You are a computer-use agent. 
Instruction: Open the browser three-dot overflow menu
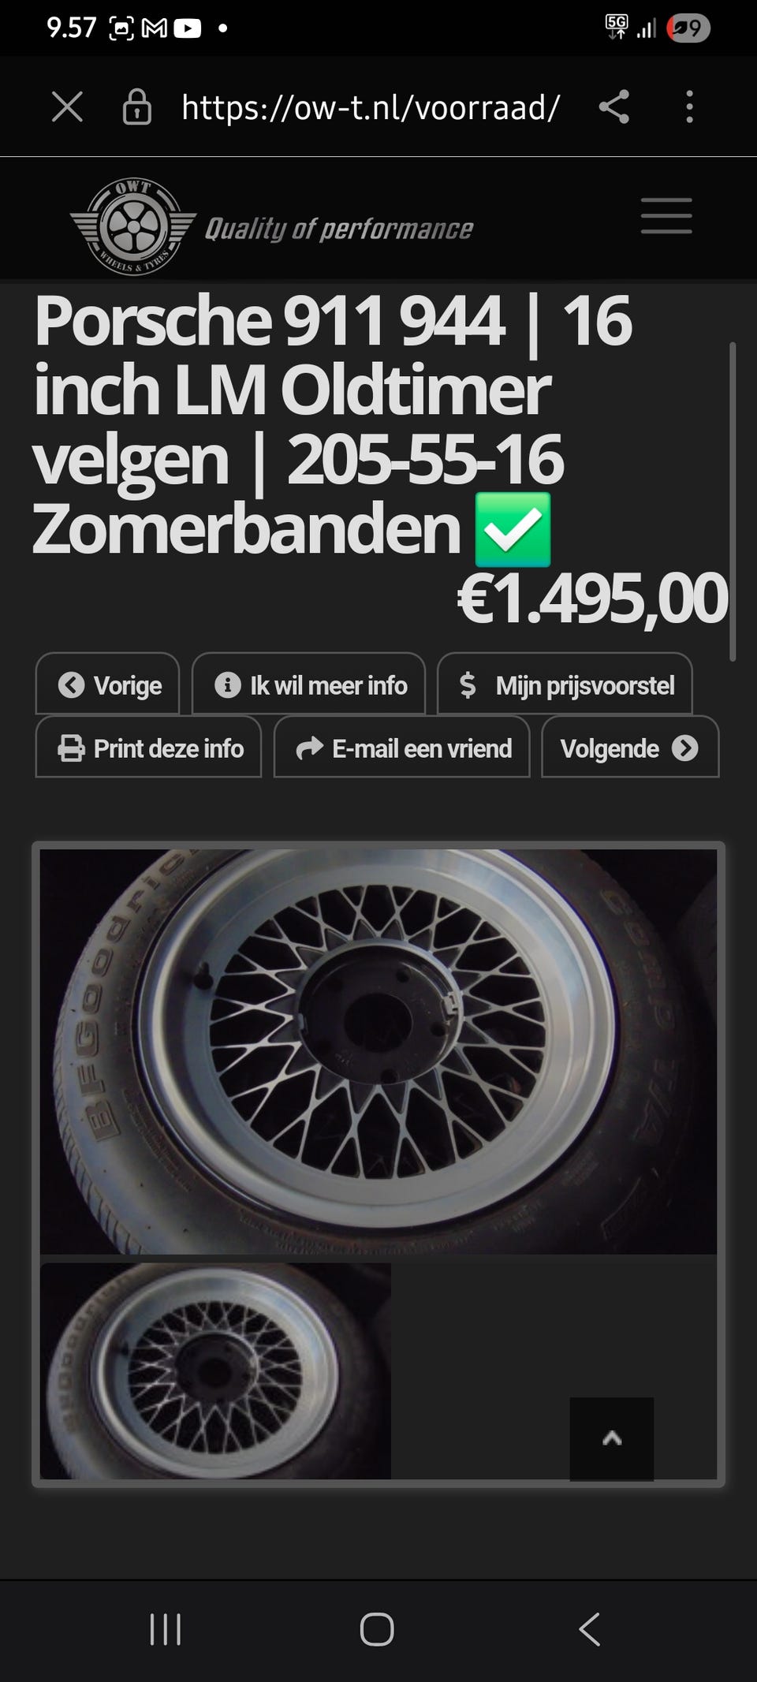coord(689,106)
